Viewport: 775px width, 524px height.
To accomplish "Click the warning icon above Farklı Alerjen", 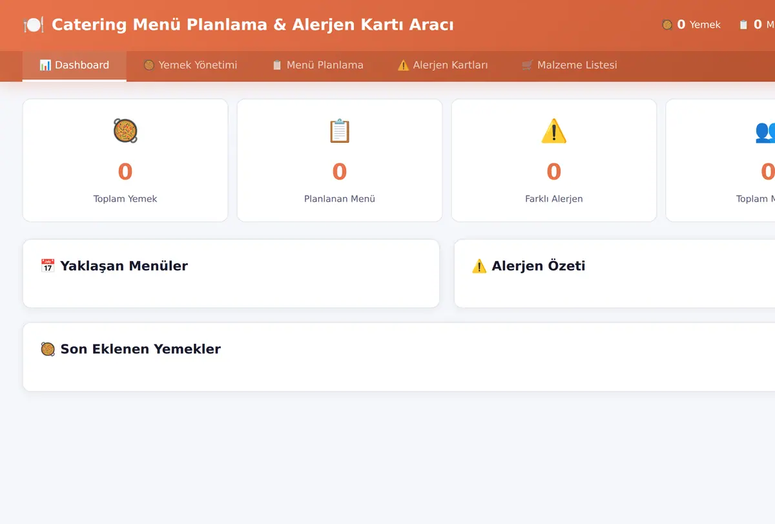I will tap(554, 131).
